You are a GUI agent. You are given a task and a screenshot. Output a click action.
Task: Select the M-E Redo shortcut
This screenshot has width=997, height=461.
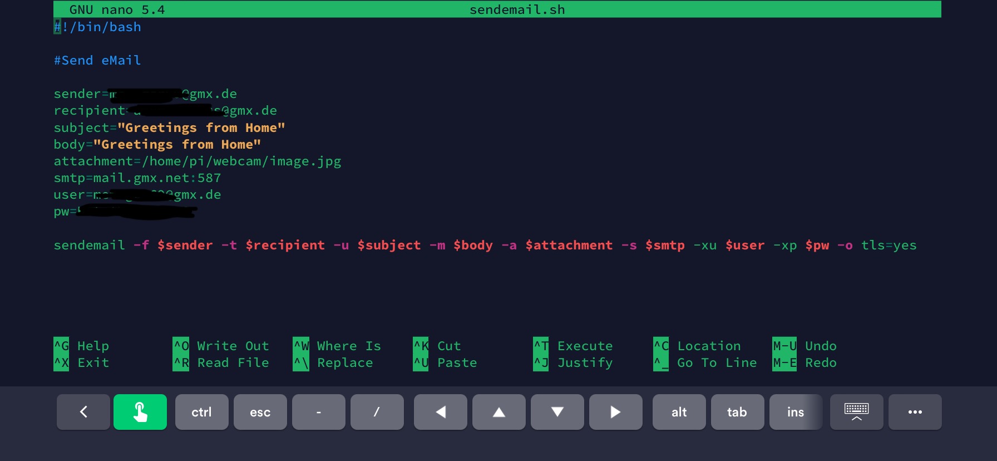tap(804, 362)
